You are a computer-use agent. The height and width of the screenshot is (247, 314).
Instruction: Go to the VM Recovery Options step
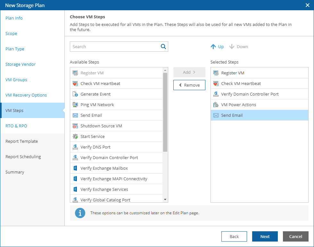26,95
